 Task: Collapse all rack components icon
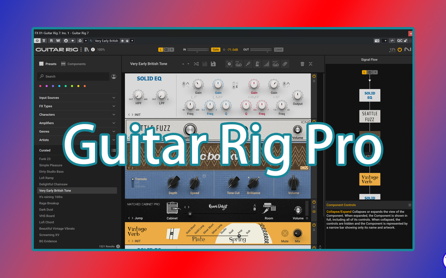pyautogui.click(x=311, y=64)
